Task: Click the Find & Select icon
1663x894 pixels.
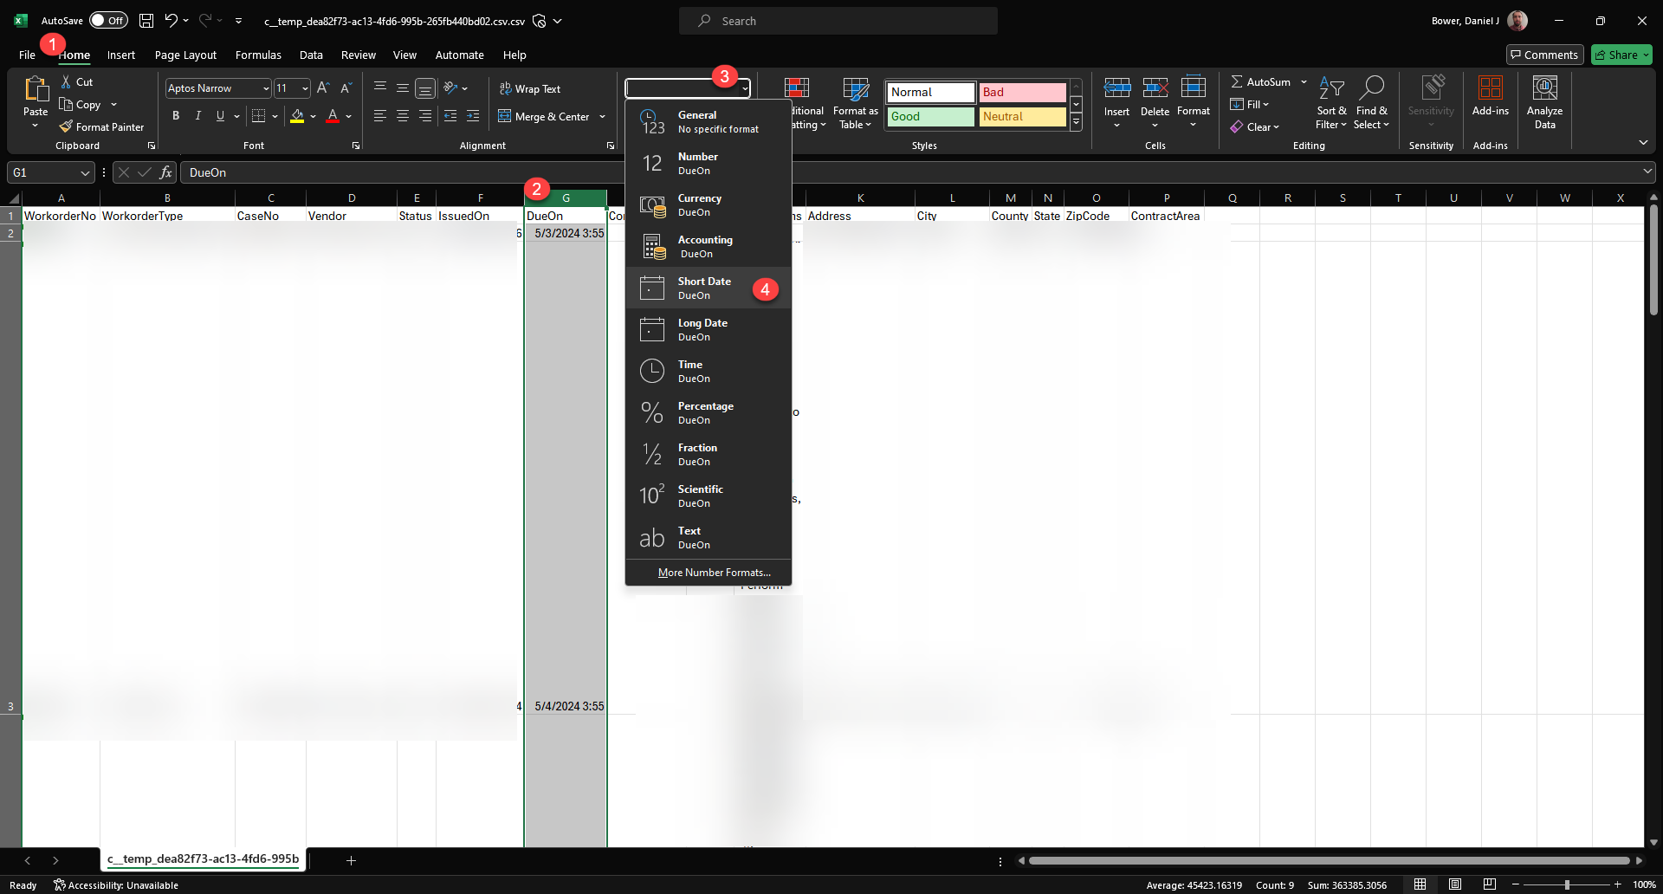Action: point(1372,102)
